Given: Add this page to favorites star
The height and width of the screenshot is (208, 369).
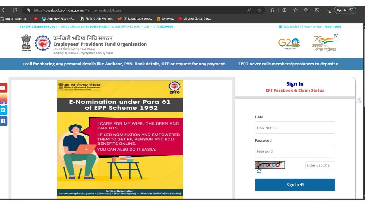Looking at the screenshot, I should [259, 10].
